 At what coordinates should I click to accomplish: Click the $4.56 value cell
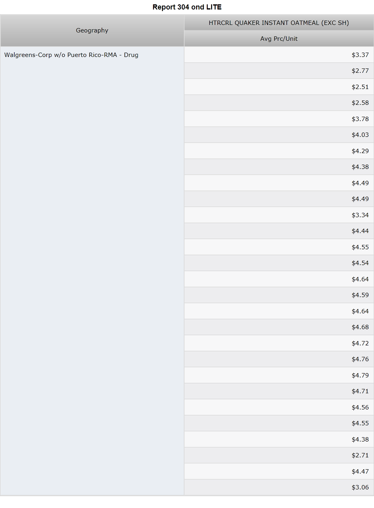[279, 407]
